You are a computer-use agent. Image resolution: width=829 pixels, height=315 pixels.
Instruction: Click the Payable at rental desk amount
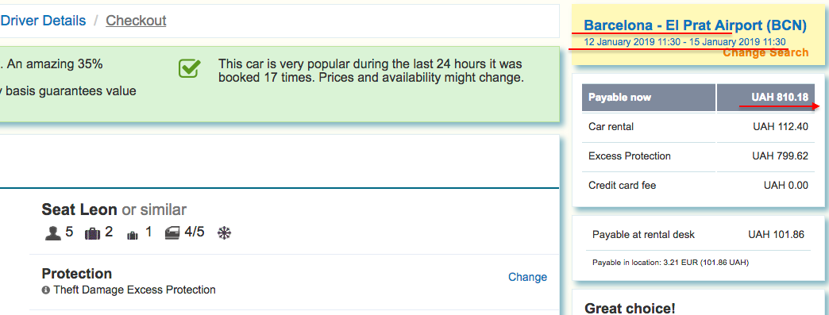(x=776, y=235)
